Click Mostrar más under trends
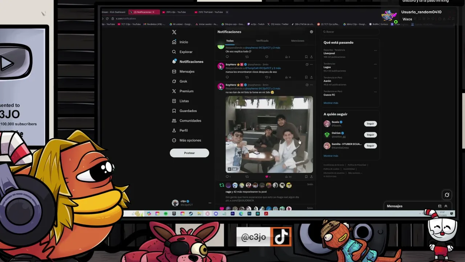The image size is (465, 262). [331, 103]
